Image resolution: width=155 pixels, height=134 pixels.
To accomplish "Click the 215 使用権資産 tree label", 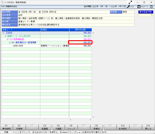I will pyautogui.click(x=17, y=39).
